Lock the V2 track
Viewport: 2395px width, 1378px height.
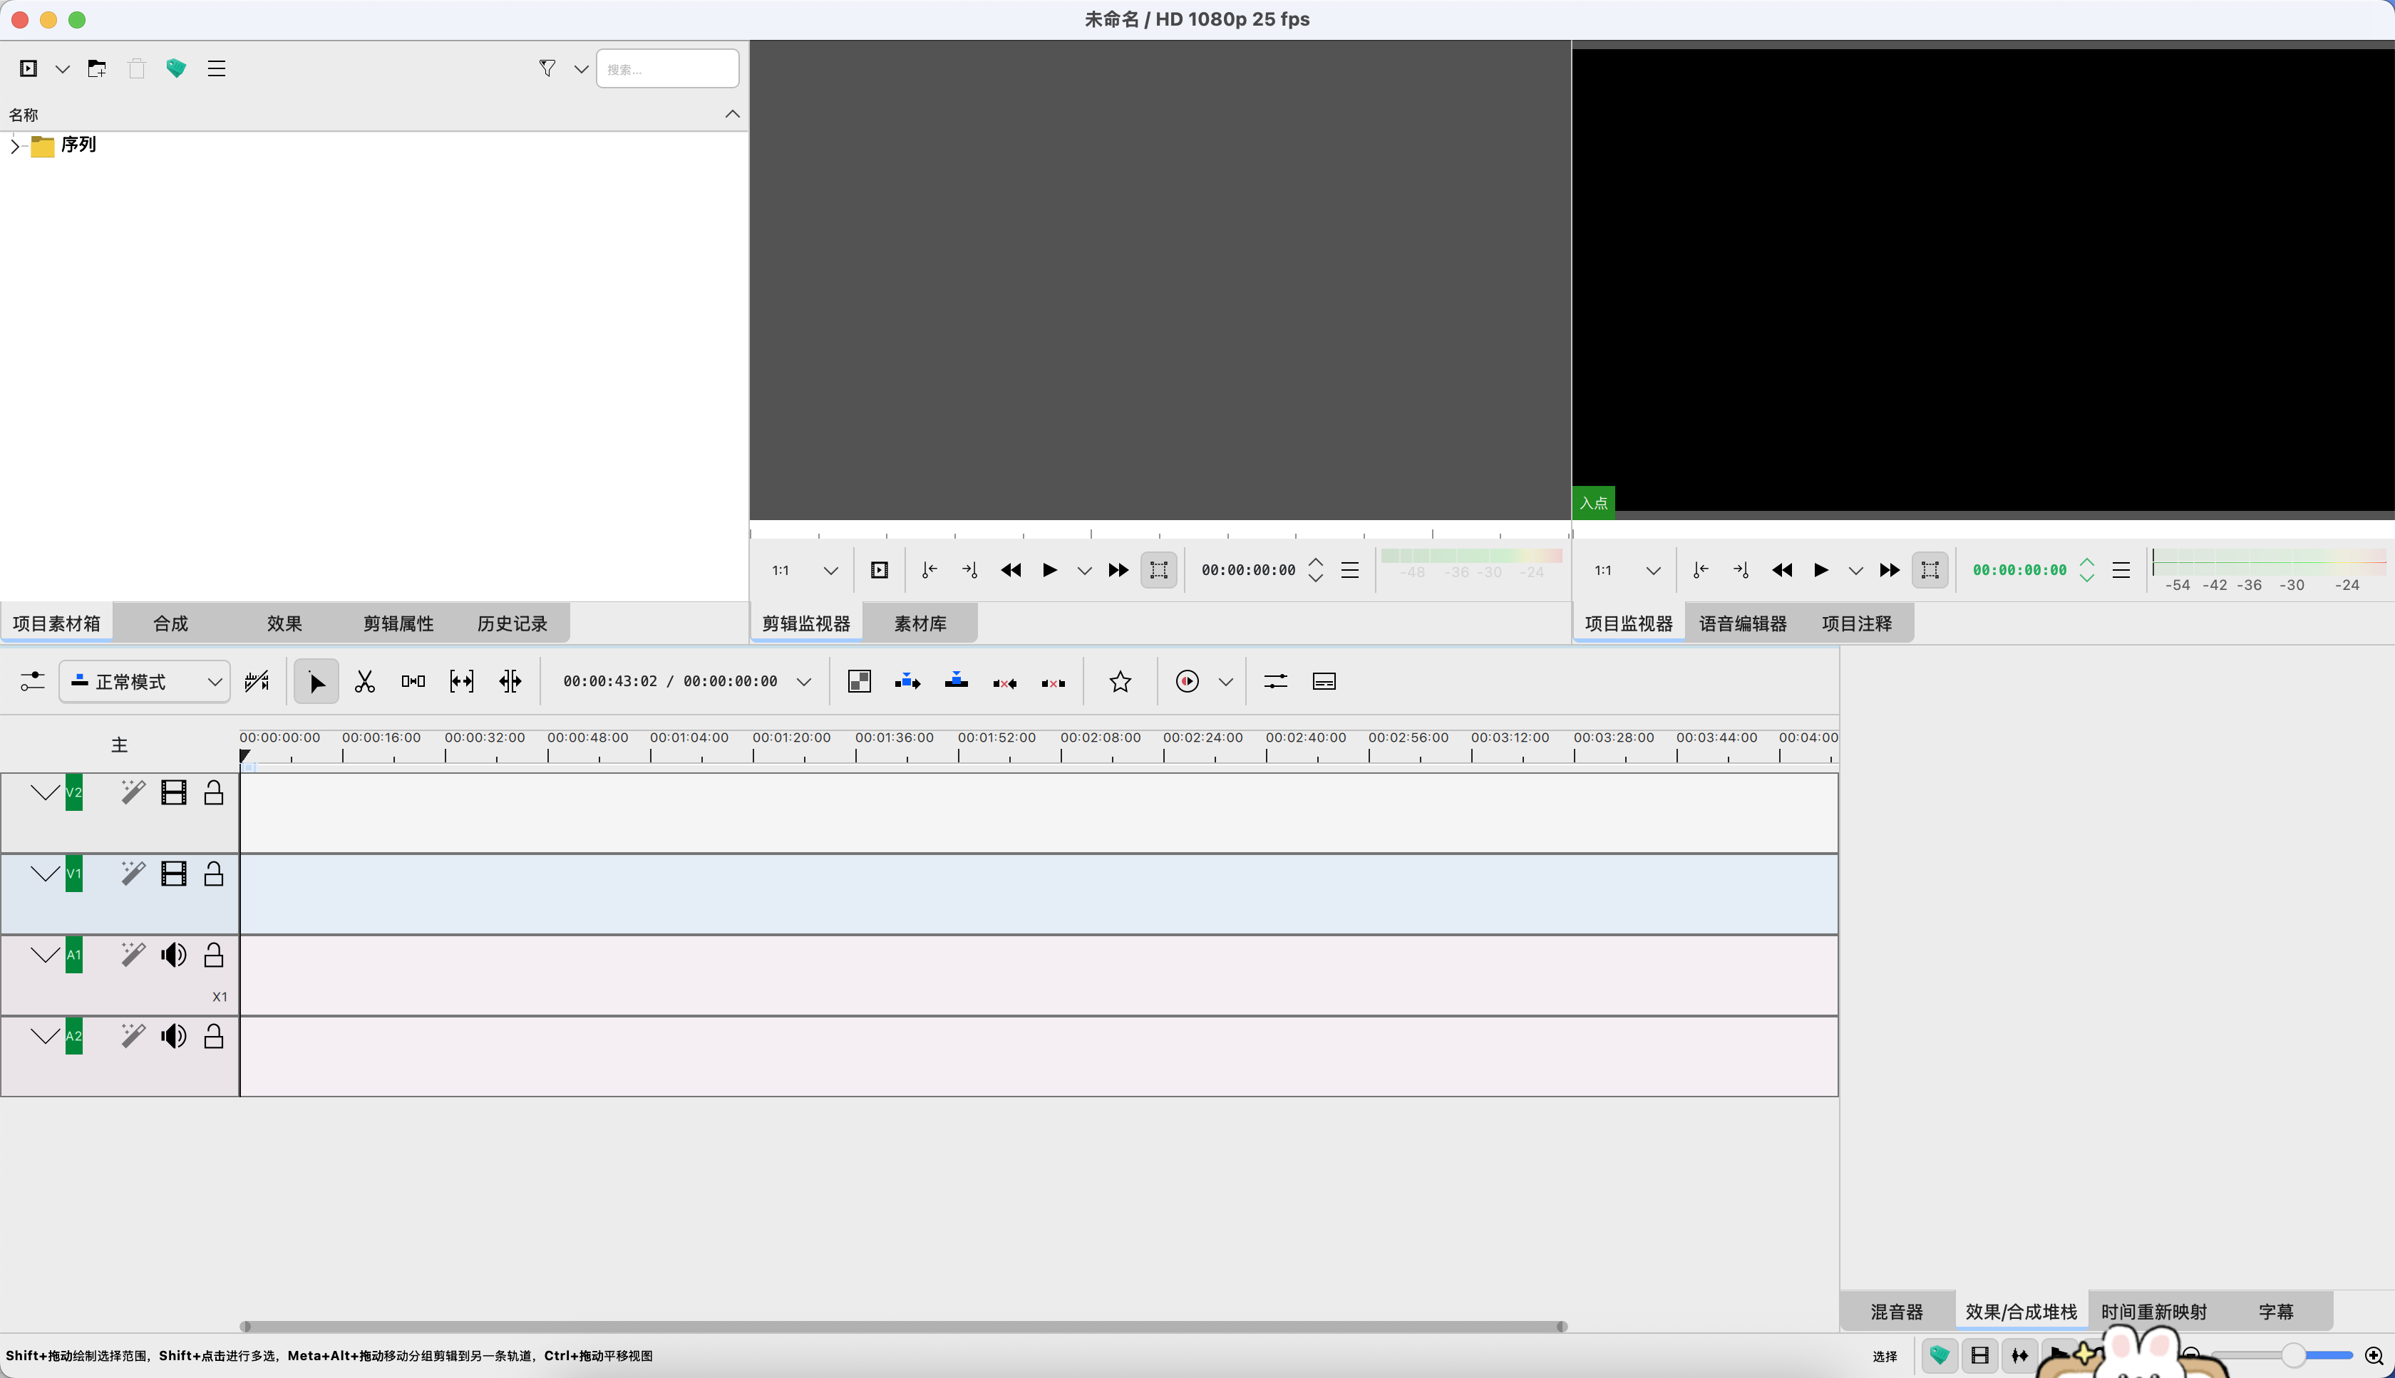[x=214, y=793]
